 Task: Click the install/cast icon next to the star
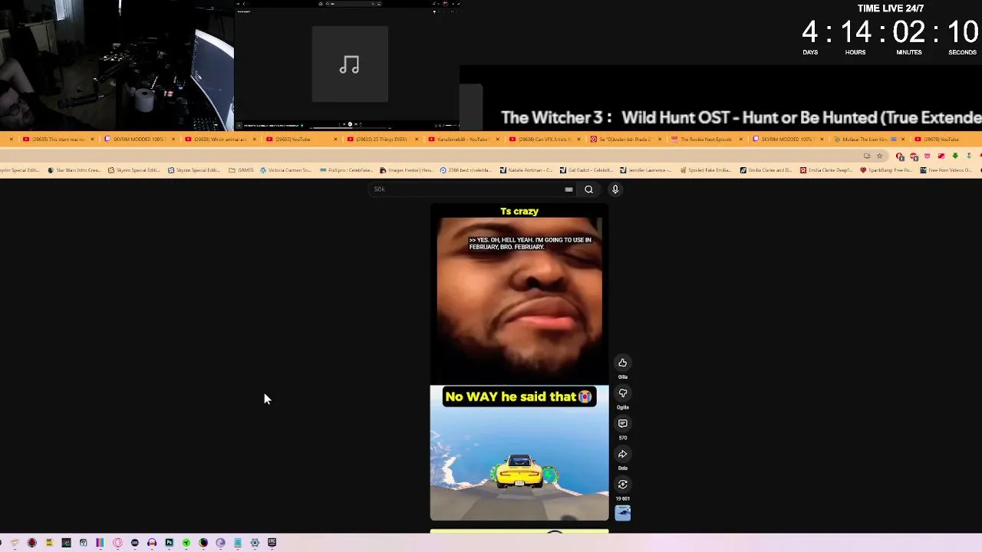pos(866,156)
